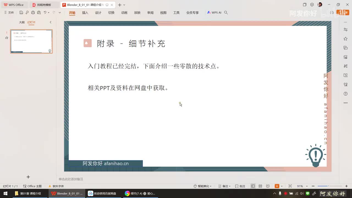Open design tools icon in right sidebar
Viewport: 352px width, 198px height.
[346, 66]
